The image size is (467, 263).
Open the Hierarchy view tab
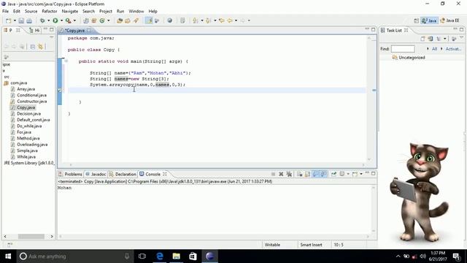point(34,31)
